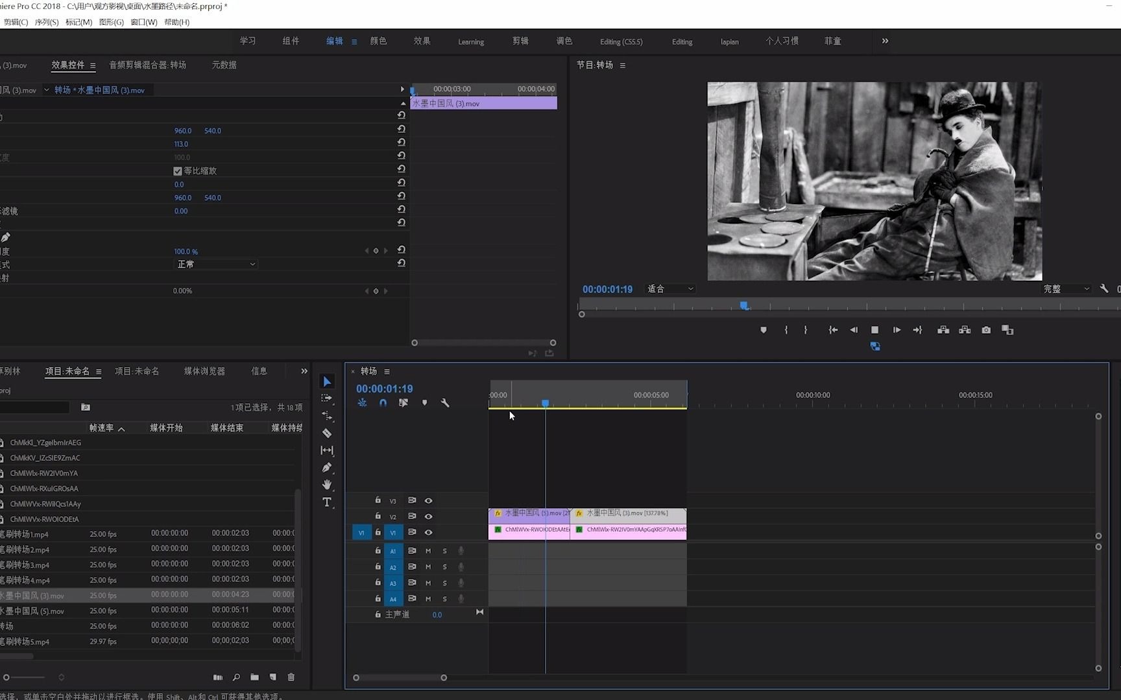Open the 媒体浏览器 panel tab
Screen dimensions: 1121x700
[x=204, y=371]
